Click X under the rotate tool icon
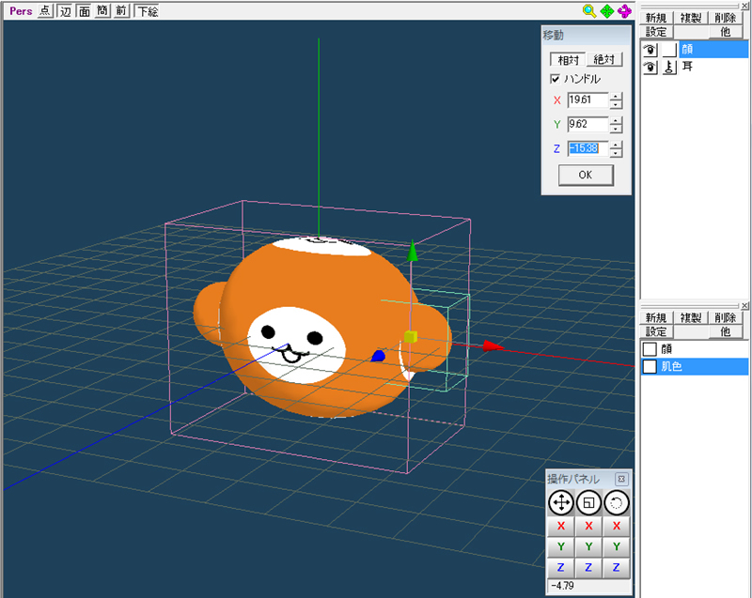Image resolution: width=752 pixels, height=598 pixels. pos(617,526)
